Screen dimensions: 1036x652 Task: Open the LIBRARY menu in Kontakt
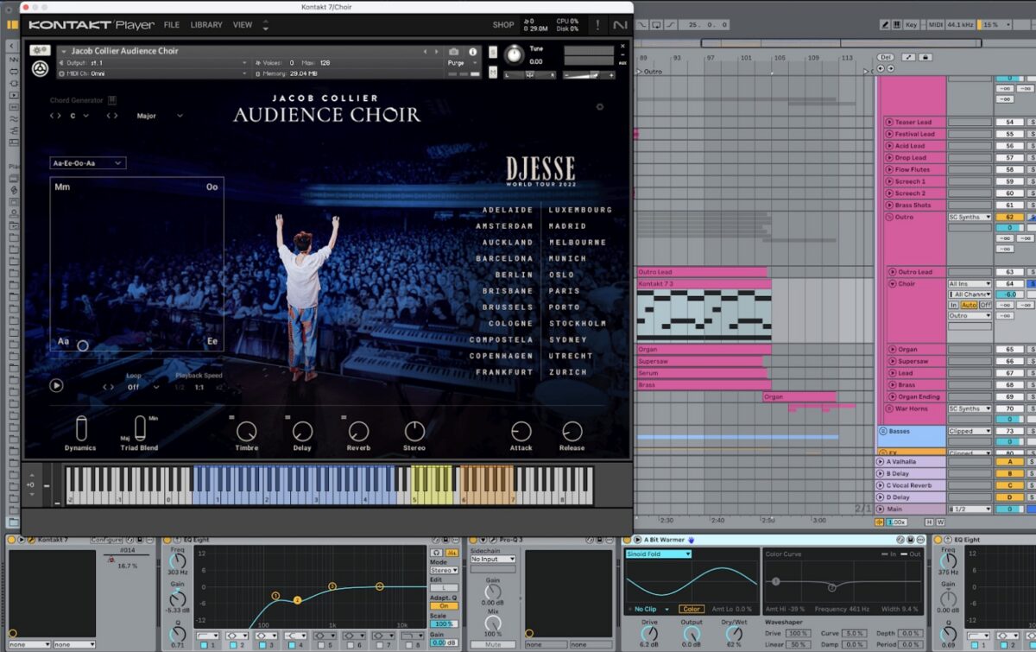click(206, 25)
